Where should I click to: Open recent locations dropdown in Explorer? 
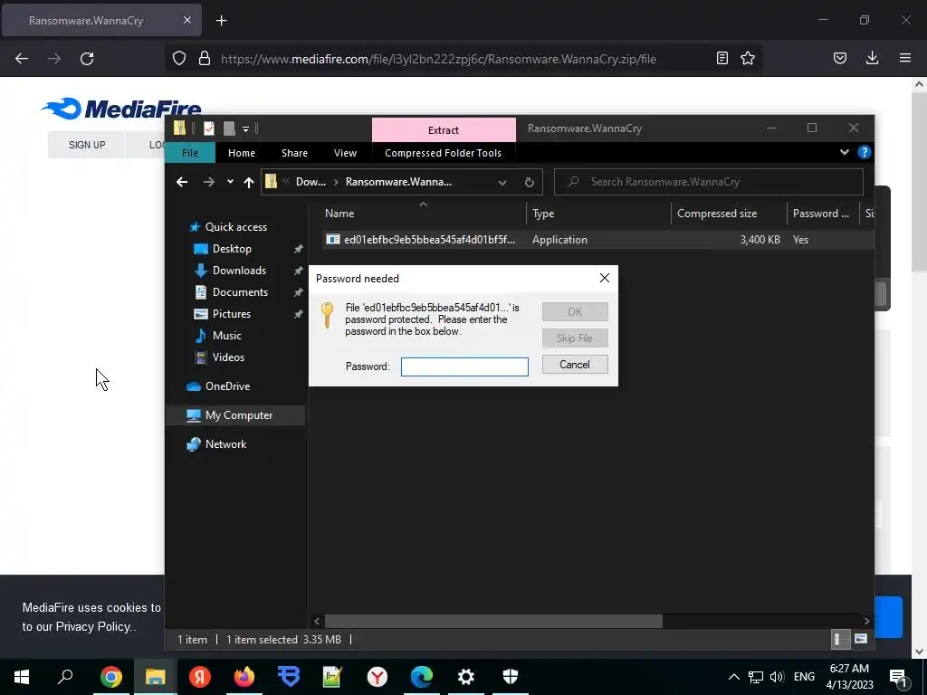pyautogui.click(x=230, y=182)
